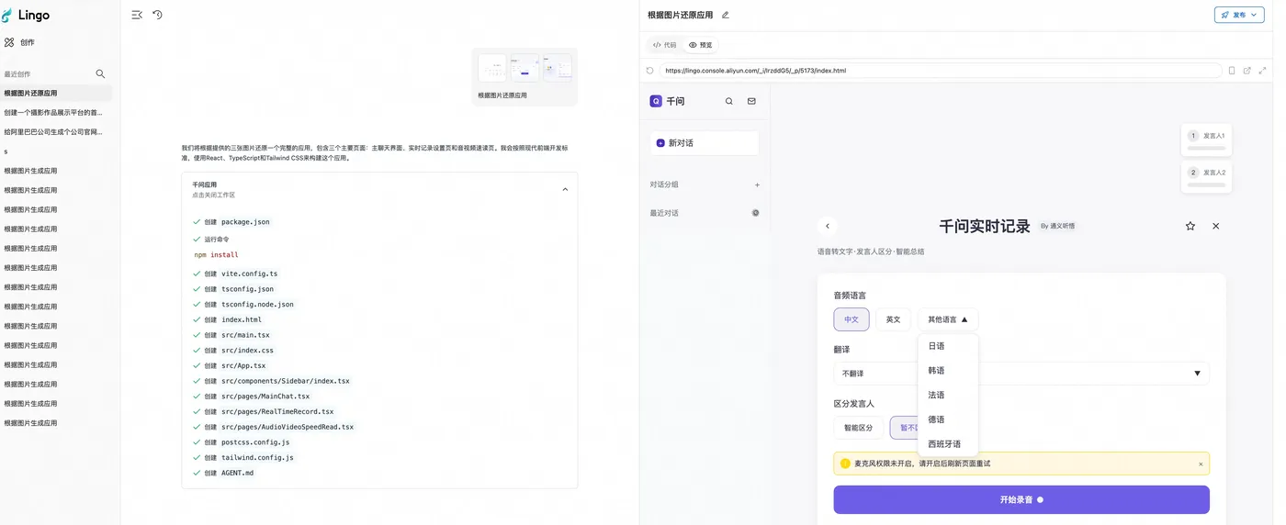Image resolution: width=1286 pixels, height=525 pixels.
Task: Switch to the 代码 tab
Action: [664, 44]
